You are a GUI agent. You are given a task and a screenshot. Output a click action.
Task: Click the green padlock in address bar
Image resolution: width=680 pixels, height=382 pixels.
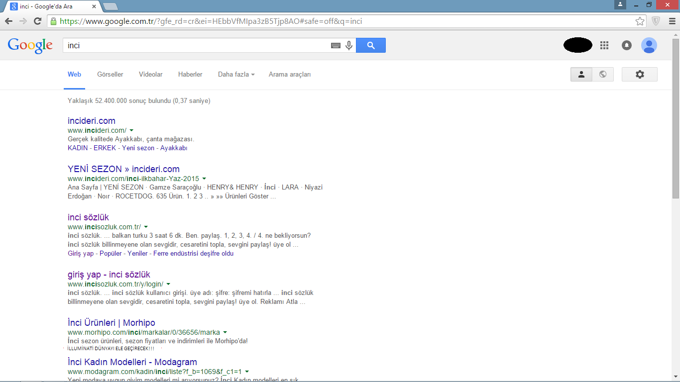point(53,21)
